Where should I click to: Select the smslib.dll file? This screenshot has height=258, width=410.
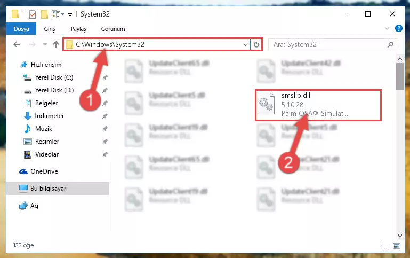[318, 105]
